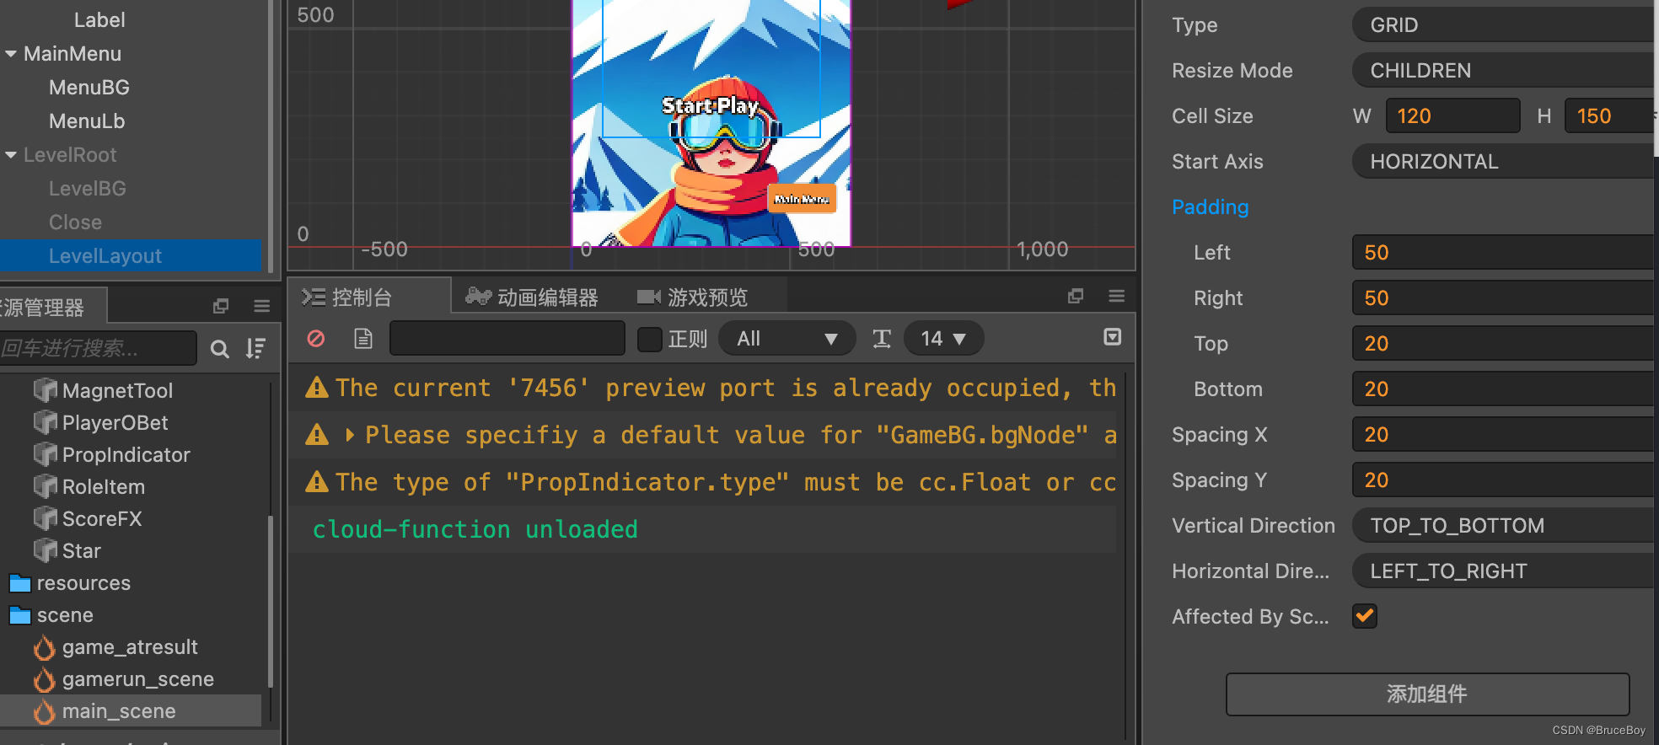The width and height of the screenshot is (1659, 745).
Task: Open the log level All dropdown
Action: click(787, 339)
